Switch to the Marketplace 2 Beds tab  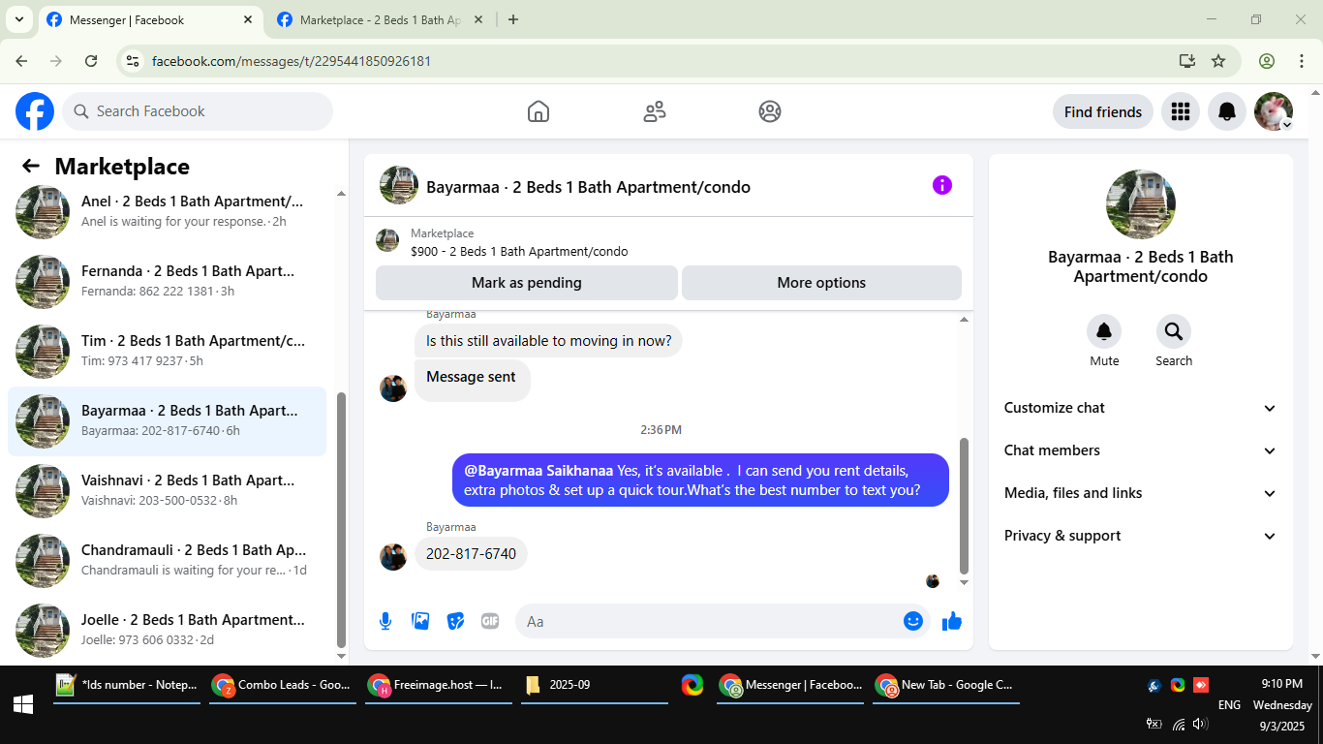[381, 20]
